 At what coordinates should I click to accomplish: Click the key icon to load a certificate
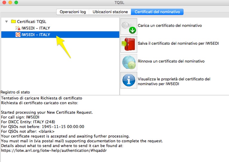[x=129, y=26]
